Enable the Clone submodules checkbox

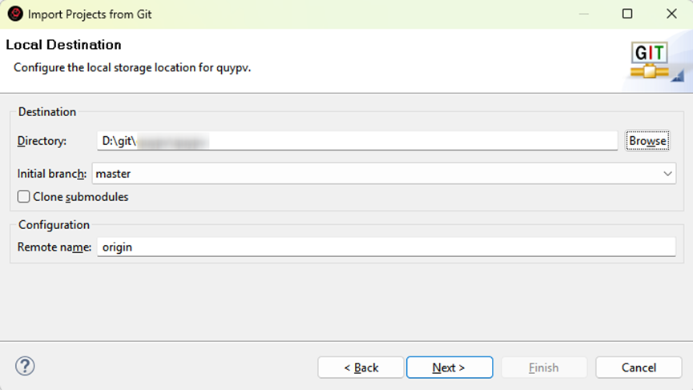click(24, 197)
